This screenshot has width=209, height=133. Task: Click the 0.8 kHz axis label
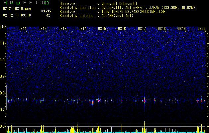click(x=3, y=93)
